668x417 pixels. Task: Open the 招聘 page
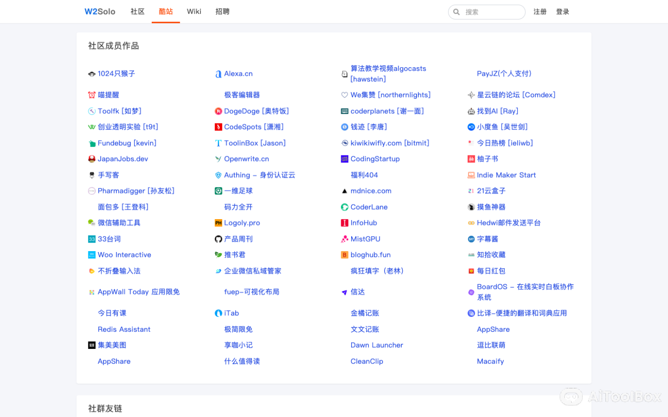click(222, 11)
